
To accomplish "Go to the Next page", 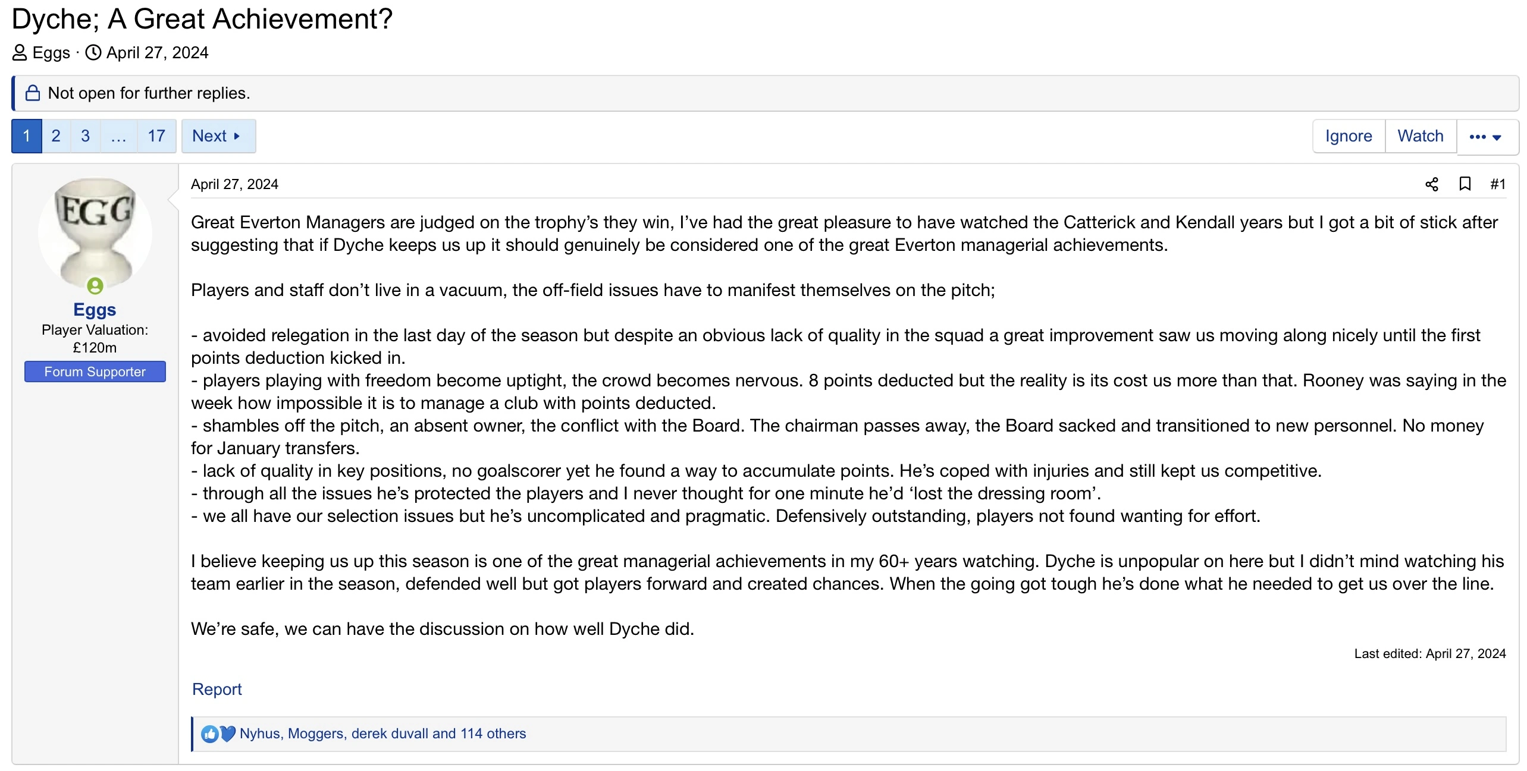I will 218,136.
